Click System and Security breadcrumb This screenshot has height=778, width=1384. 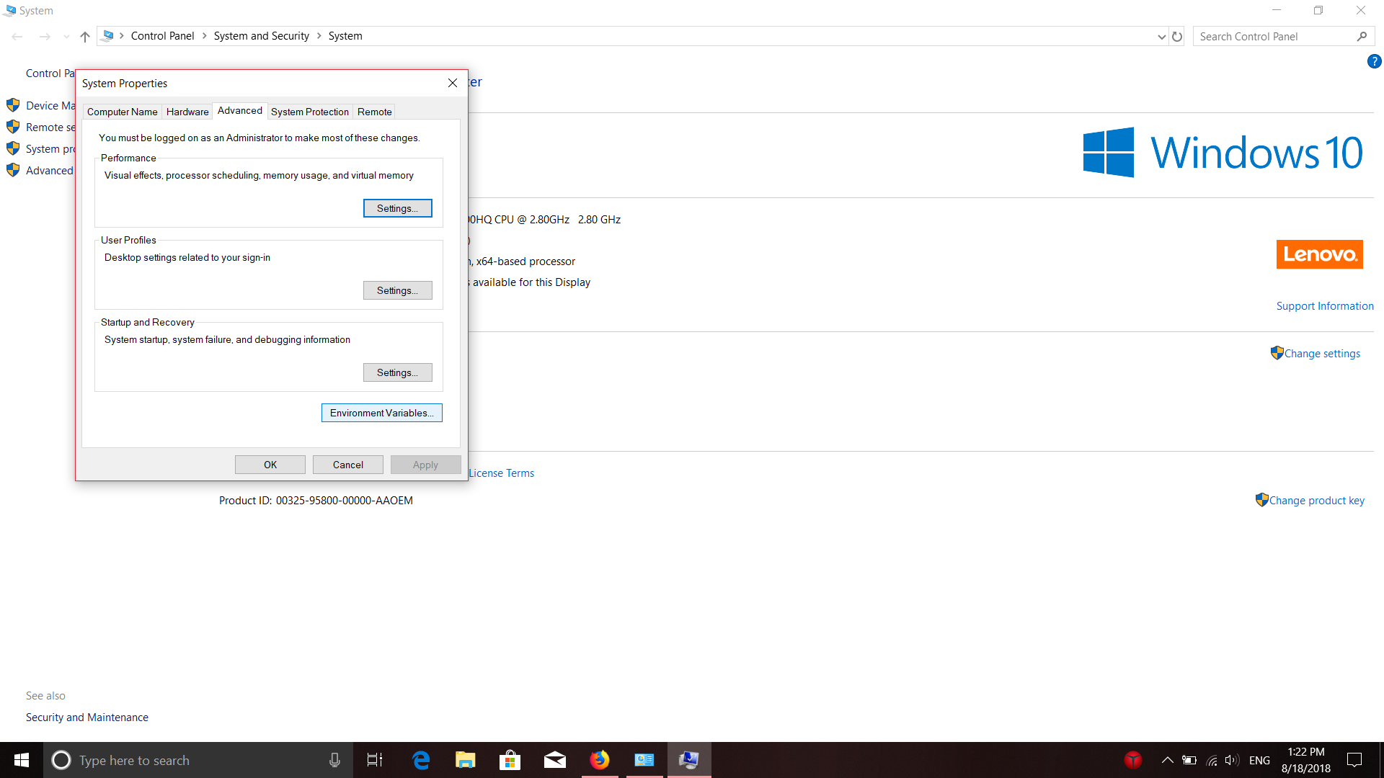coord(261,36)
